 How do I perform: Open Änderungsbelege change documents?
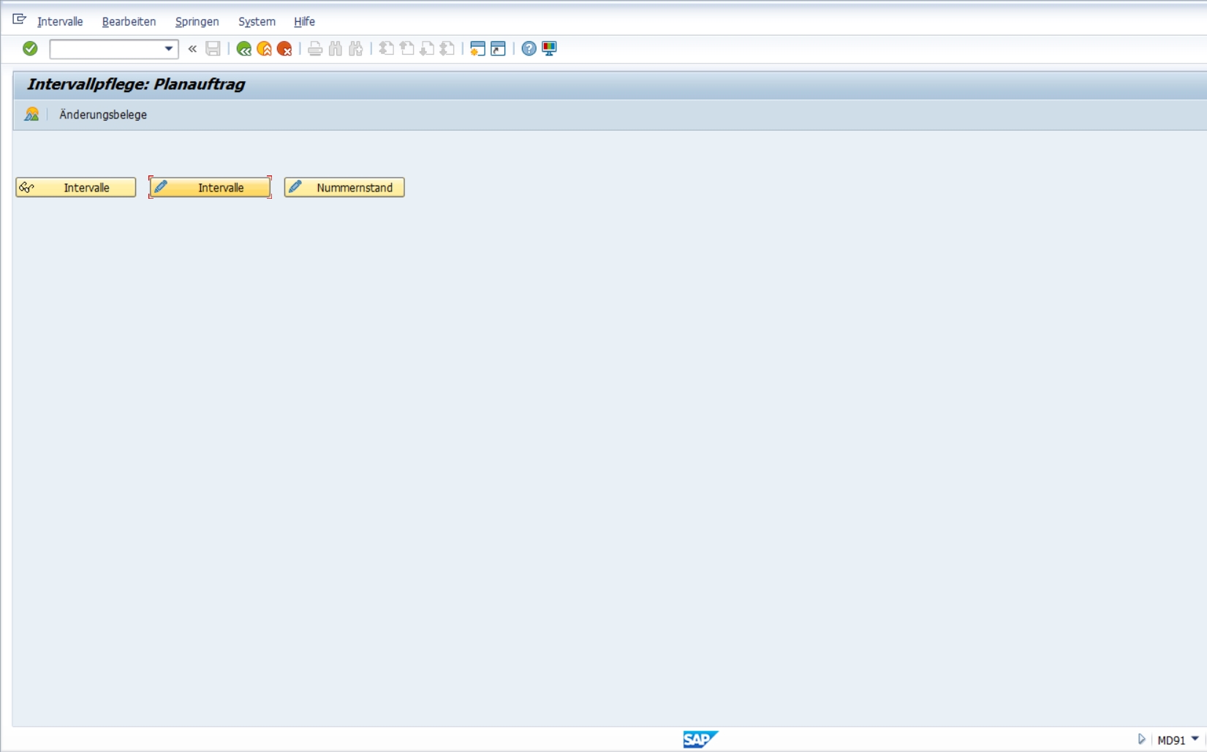click(103, 115)
